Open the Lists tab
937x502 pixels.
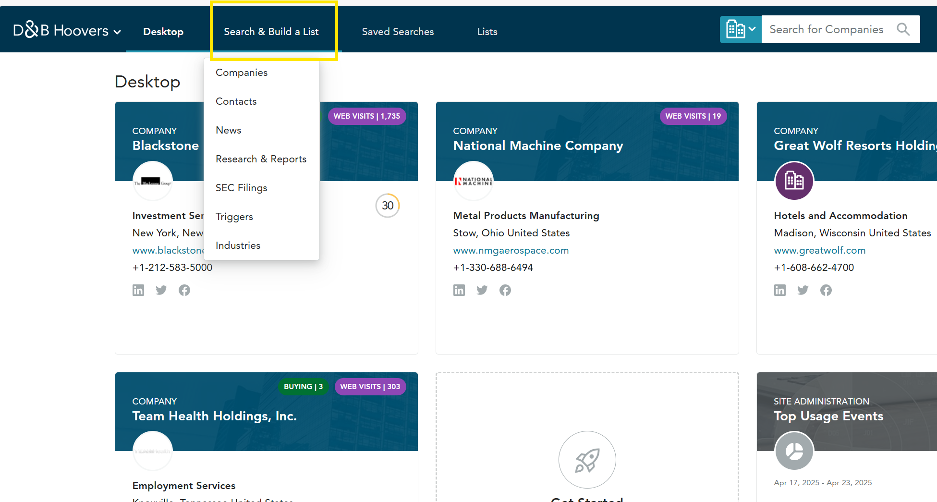pyautogui.click(x=487, y=32)
